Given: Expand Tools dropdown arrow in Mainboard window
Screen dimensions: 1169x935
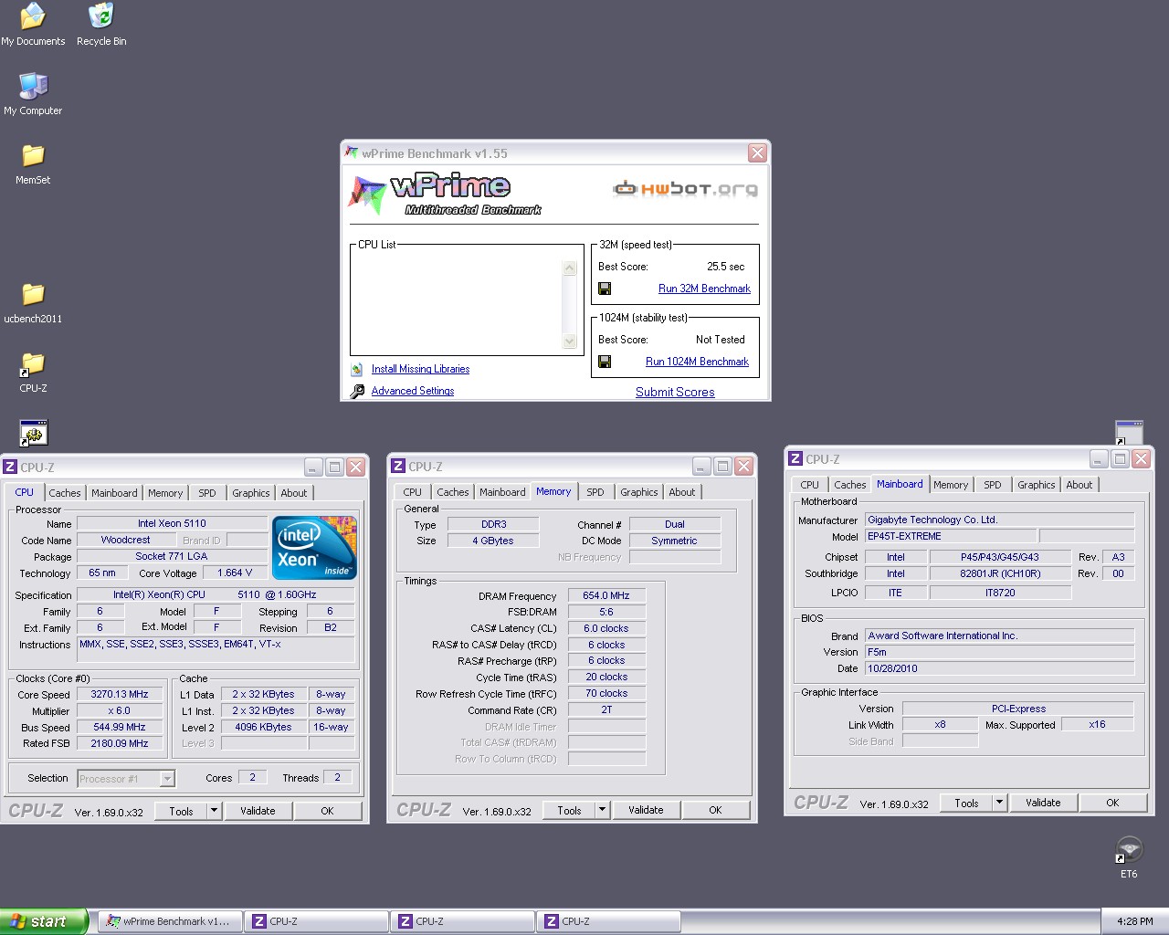Looking at the screenshot, I should [1000, 803].
